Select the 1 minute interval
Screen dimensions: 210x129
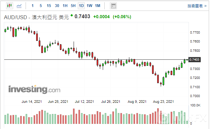click(32, 6)
